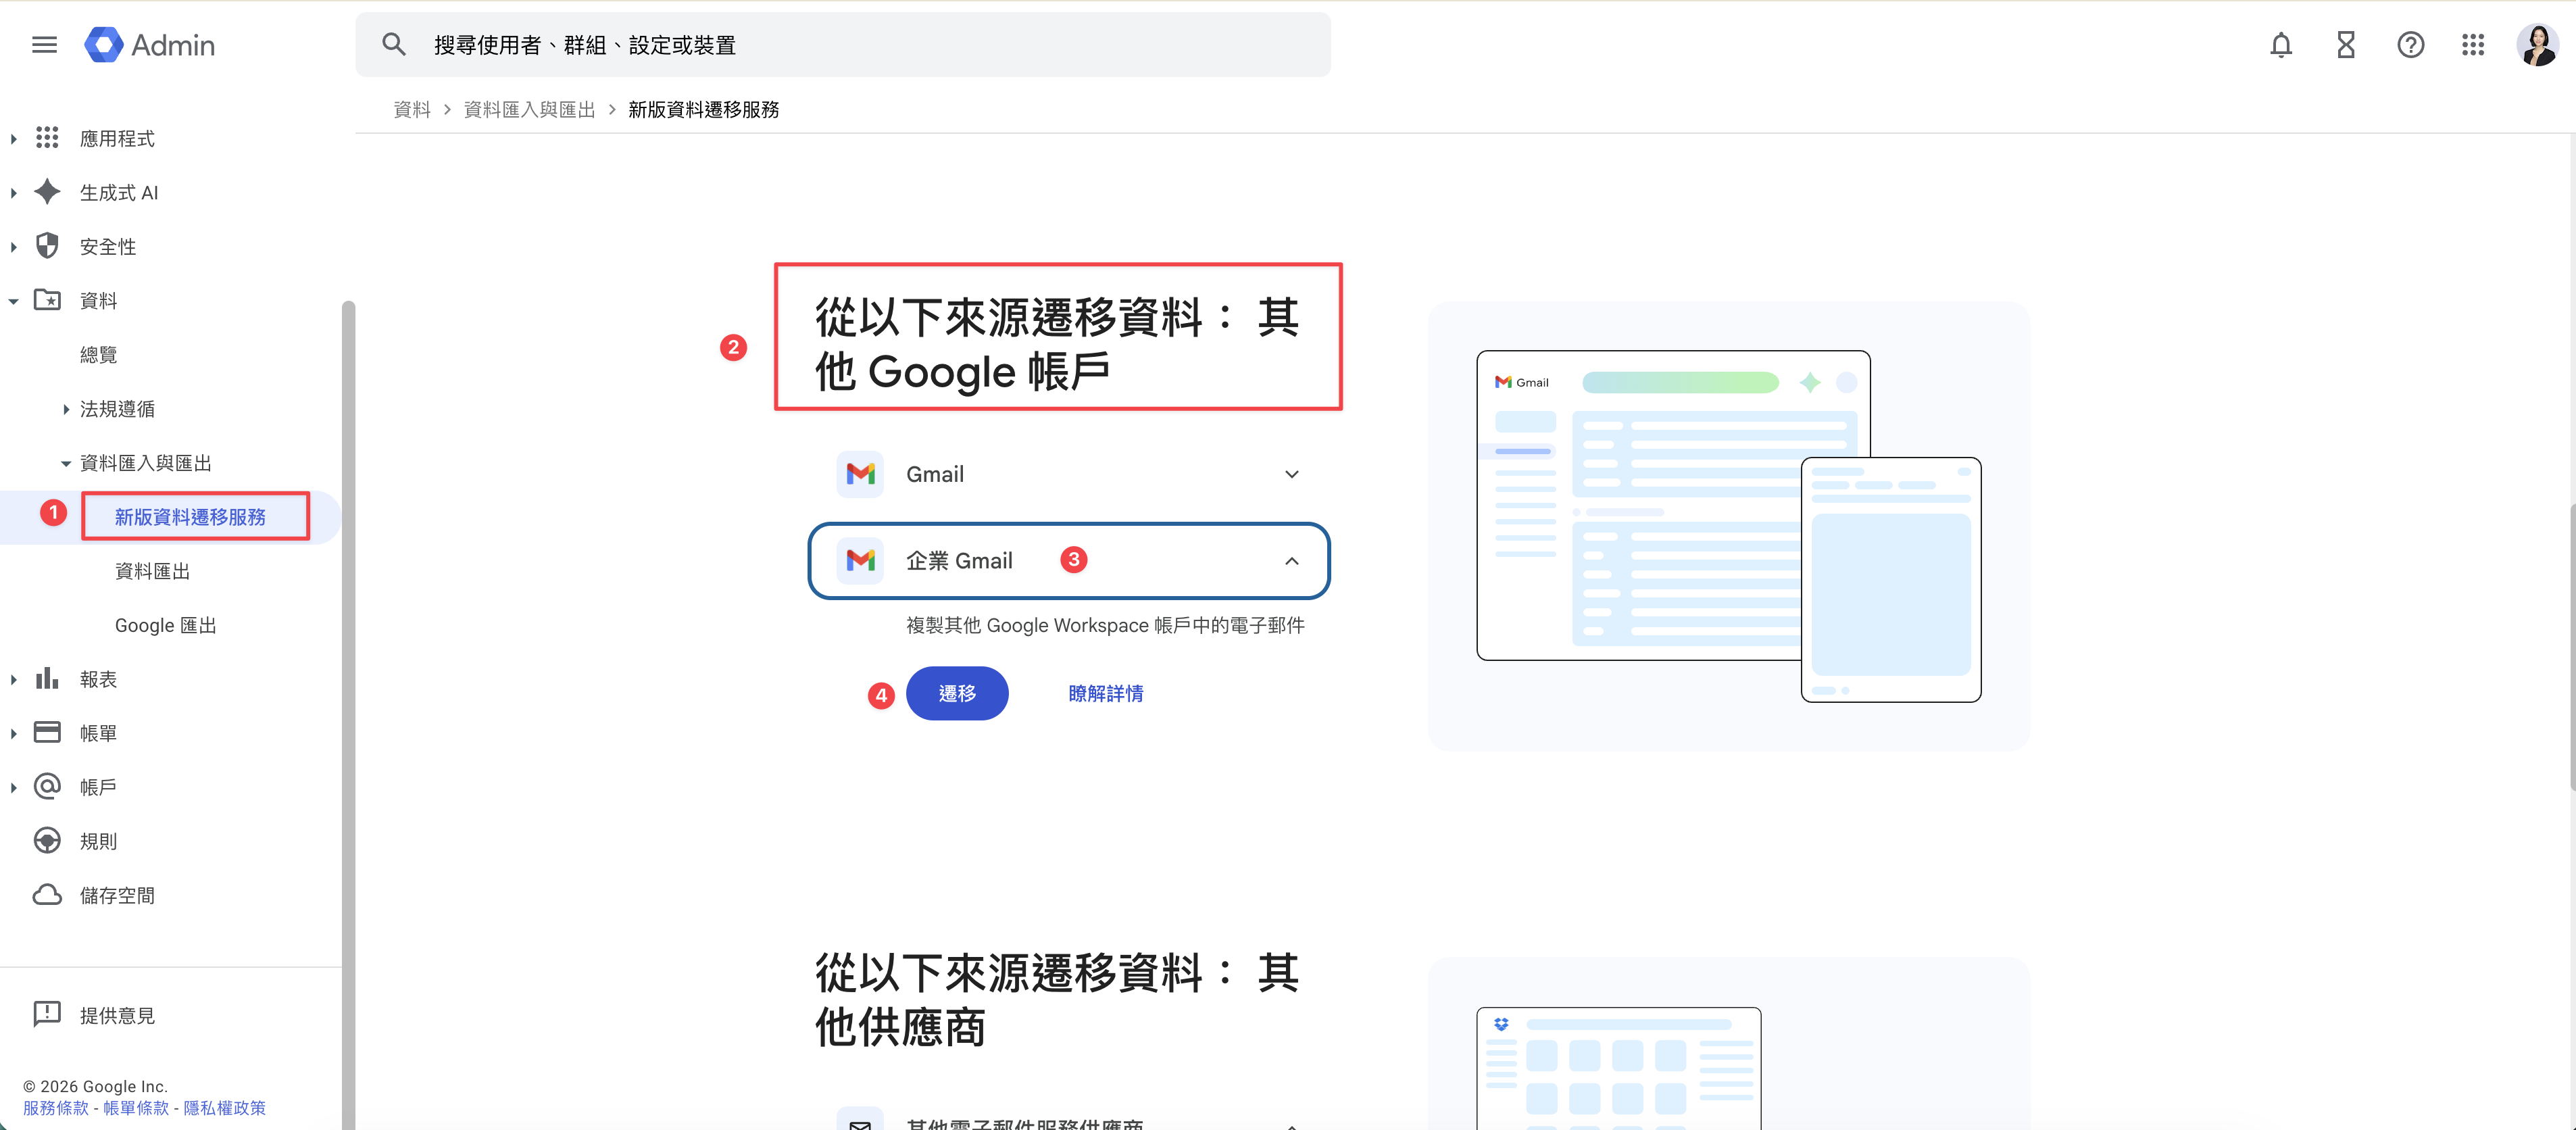Screen dimensions: 2576x1130
Task: Click the 儲存空間 cloud icon
Action: click(47, 895)
